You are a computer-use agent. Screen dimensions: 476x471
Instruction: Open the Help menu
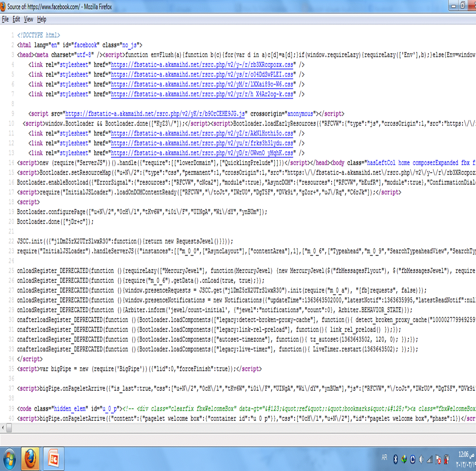pos(42,19)
